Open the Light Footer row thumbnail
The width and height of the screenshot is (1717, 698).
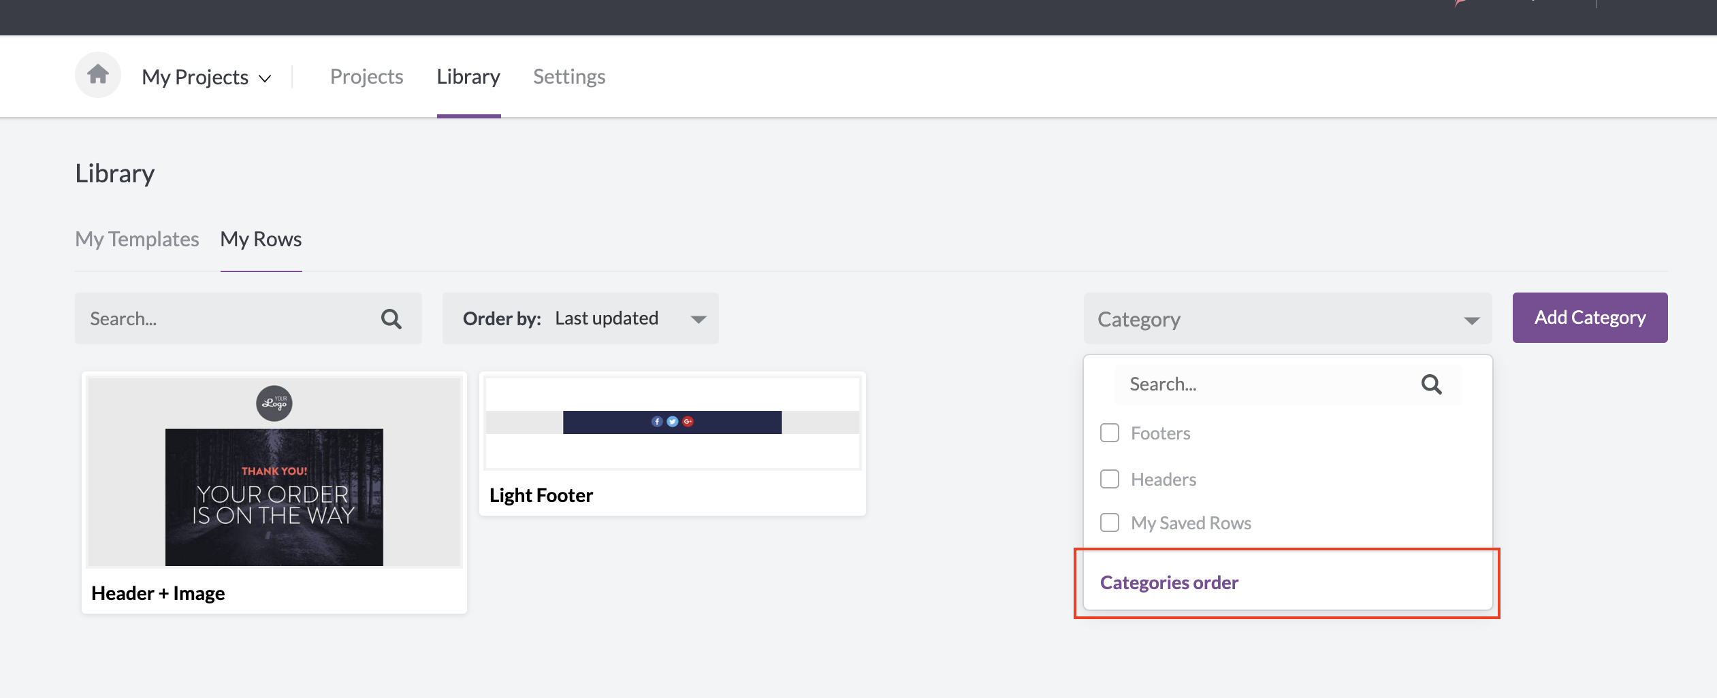(x=673, y=422)
